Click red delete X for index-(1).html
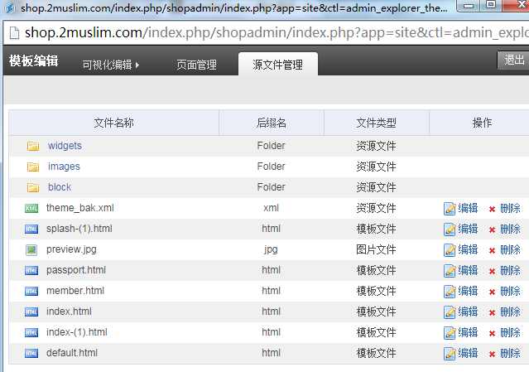This screenshot has width=529, height=372. click(x=492, y=334)
